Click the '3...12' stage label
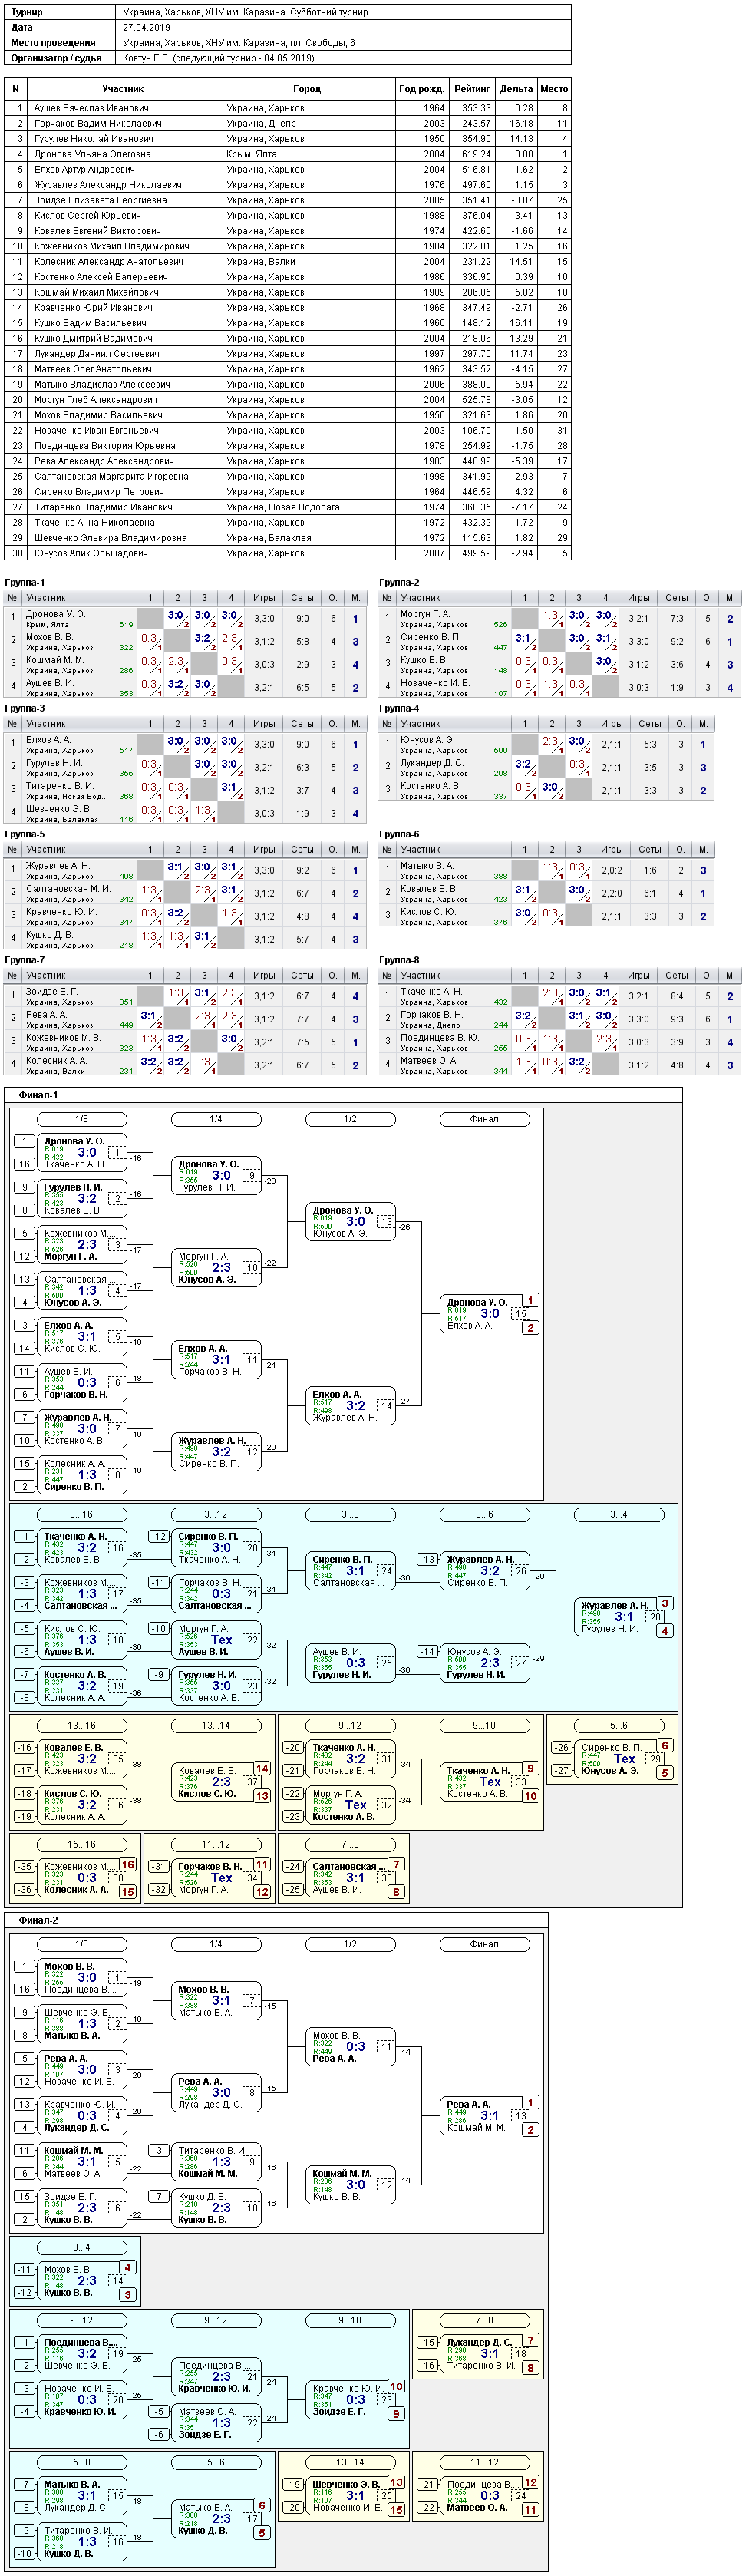 [216, 1515]
